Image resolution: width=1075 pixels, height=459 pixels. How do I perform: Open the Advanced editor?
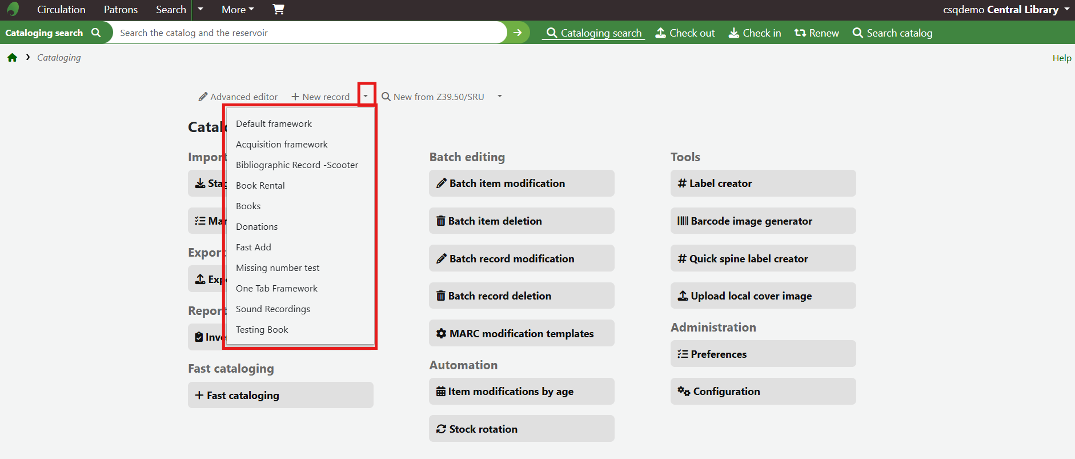[x=238, y=97]
